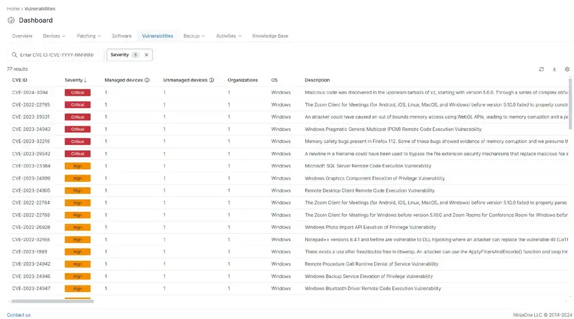Open CVE-2022-22784 entry
This screenshot has width=574, height=319.
(x=31, y=203)
